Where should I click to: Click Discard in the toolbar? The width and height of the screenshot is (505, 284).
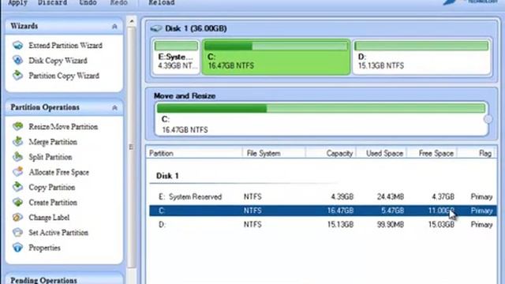click(52, 2)
